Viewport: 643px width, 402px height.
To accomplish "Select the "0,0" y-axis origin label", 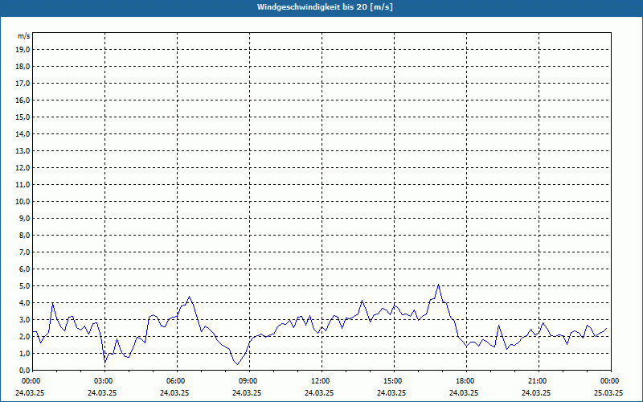I will [24, 370].
